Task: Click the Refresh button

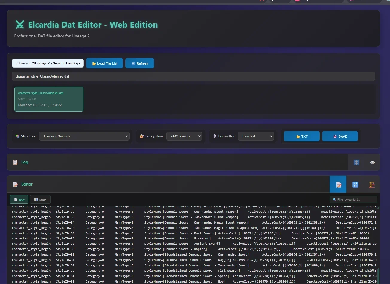Action: [x=140, y=63]
